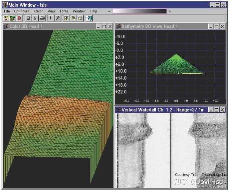Click the Exit door toolbar icon

89,18
